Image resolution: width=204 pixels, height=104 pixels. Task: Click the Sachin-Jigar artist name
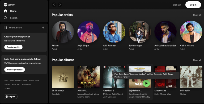(x=135, y=45)
